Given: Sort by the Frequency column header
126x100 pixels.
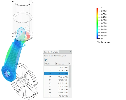Looking at the screenshot, I should point(62,64).
